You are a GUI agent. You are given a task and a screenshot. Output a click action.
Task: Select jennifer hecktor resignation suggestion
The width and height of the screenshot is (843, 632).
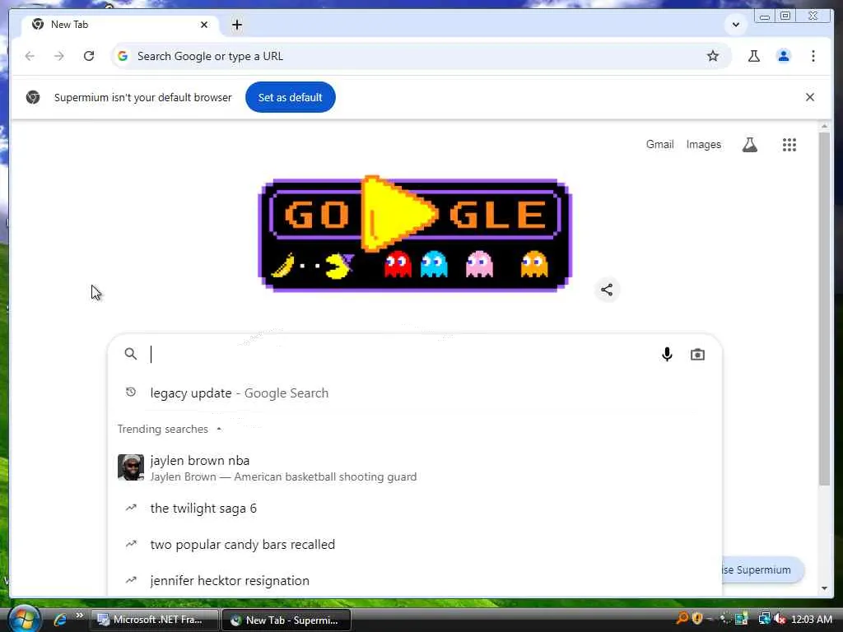click(415, 580)
